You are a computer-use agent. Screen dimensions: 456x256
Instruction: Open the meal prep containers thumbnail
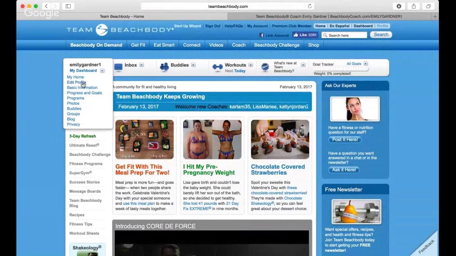(x=144, y=139)
